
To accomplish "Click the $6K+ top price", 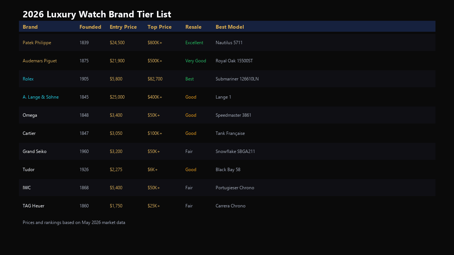I will pos(152,170).
